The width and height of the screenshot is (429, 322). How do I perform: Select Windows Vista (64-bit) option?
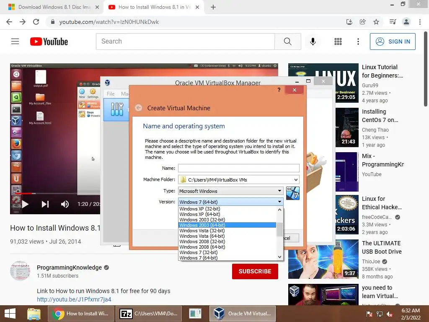[x=227, y=236]
